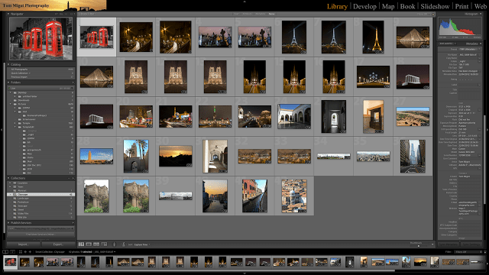Hide the filmstrip with bottom arrow

pyautogui.click(x=244, y=273)
